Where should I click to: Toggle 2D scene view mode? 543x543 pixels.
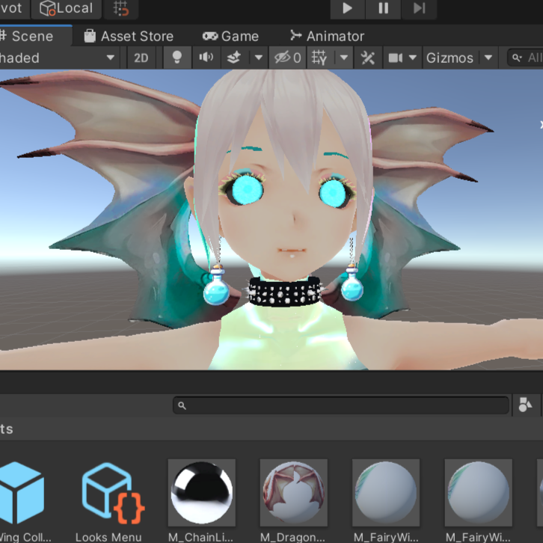pyautogui.click(x=141, y=58)
